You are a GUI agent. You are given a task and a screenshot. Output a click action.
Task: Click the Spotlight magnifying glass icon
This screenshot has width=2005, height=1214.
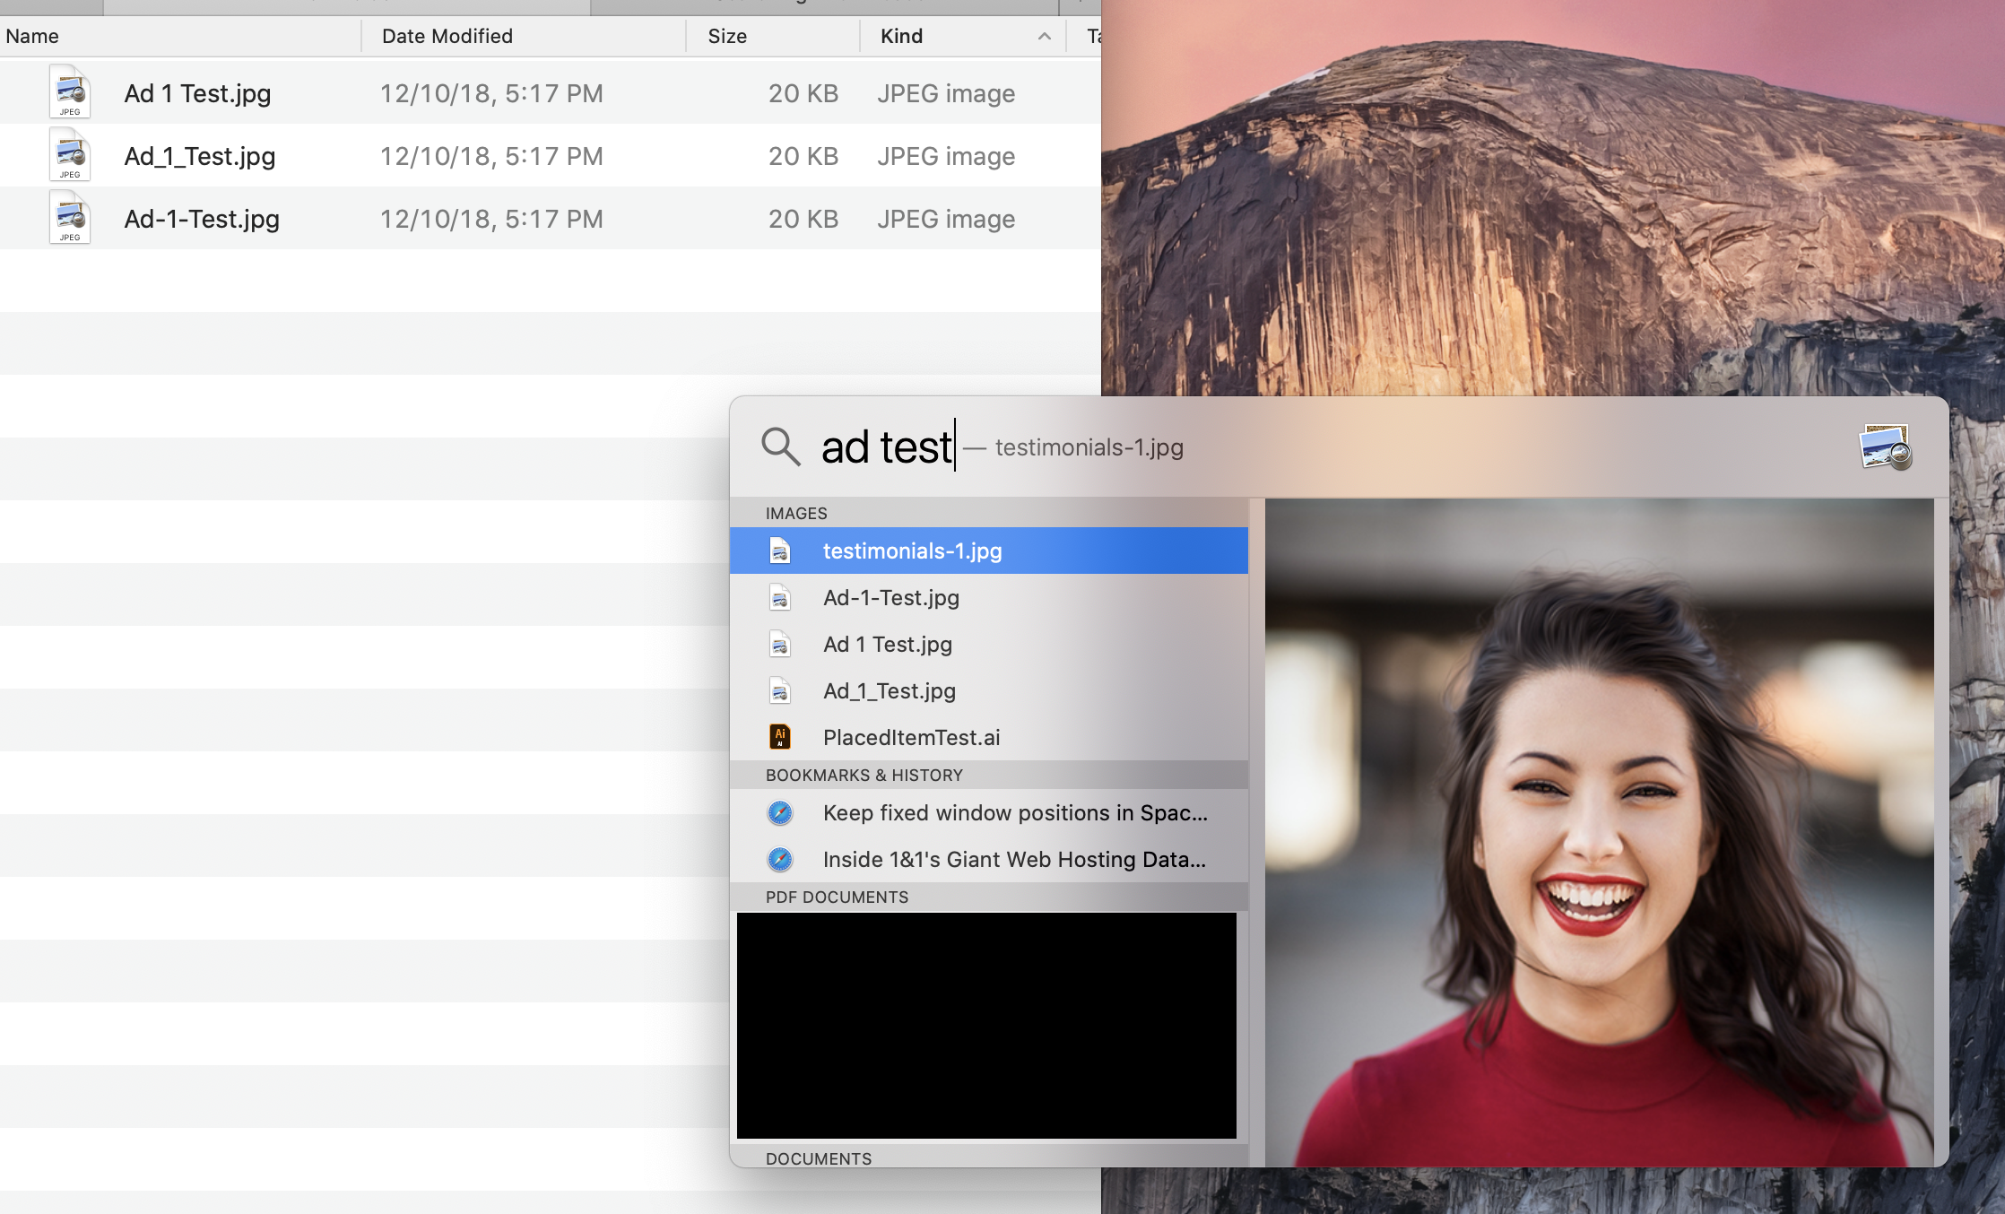point(780,446)
